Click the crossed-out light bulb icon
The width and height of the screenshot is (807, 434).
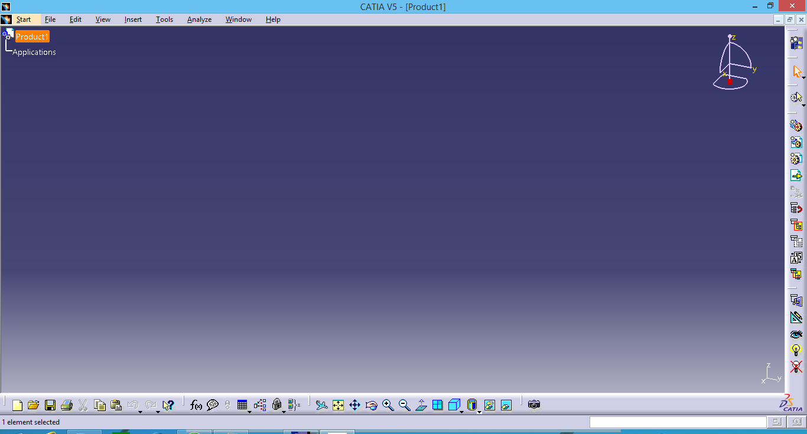(x=796, y=367)
